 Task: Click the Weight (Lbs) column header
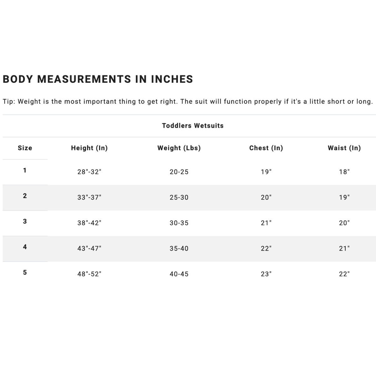pos(179,148)
